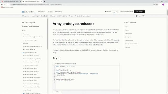Click the padlock site info icon
This screenshot has width=168, height=94.
(x=11, y=5)
